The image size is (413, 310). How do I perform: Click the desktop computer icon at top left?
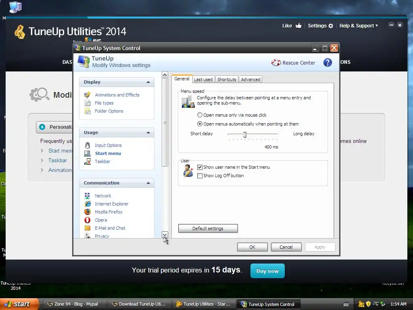click(x=15, y=7)
